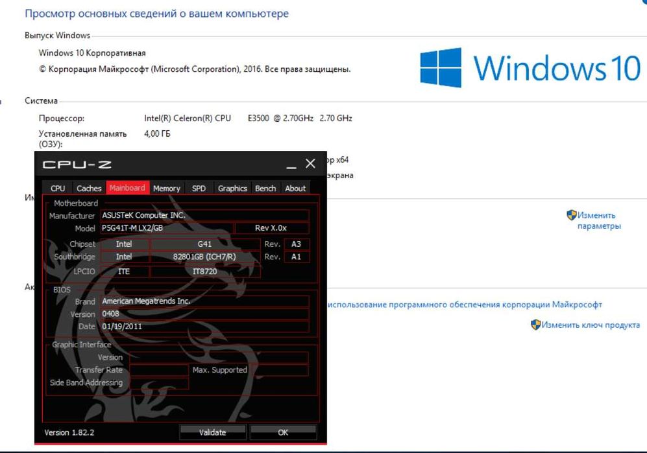Screen dimensions: 647x453
Task: Click the Windows 10 logo icon
Action: coord(441,67)
